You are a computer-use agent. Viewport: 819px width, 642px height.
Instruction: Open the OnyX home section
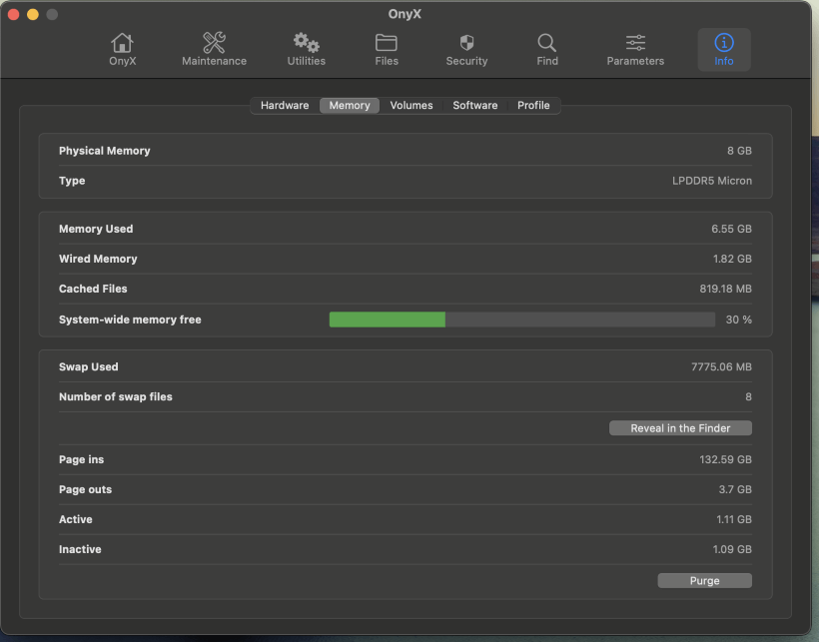122,50
